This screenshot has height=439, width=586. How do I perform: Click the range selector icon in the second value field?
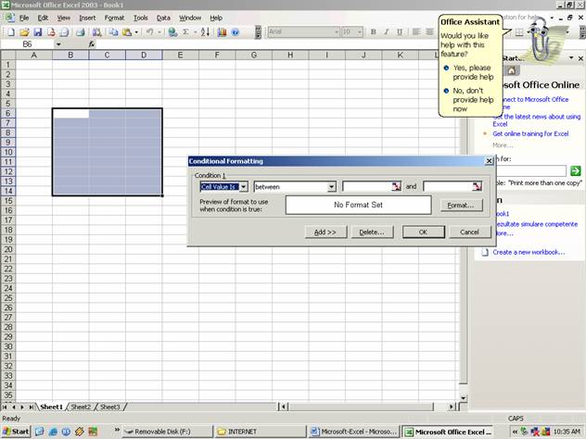click(477, 186)
